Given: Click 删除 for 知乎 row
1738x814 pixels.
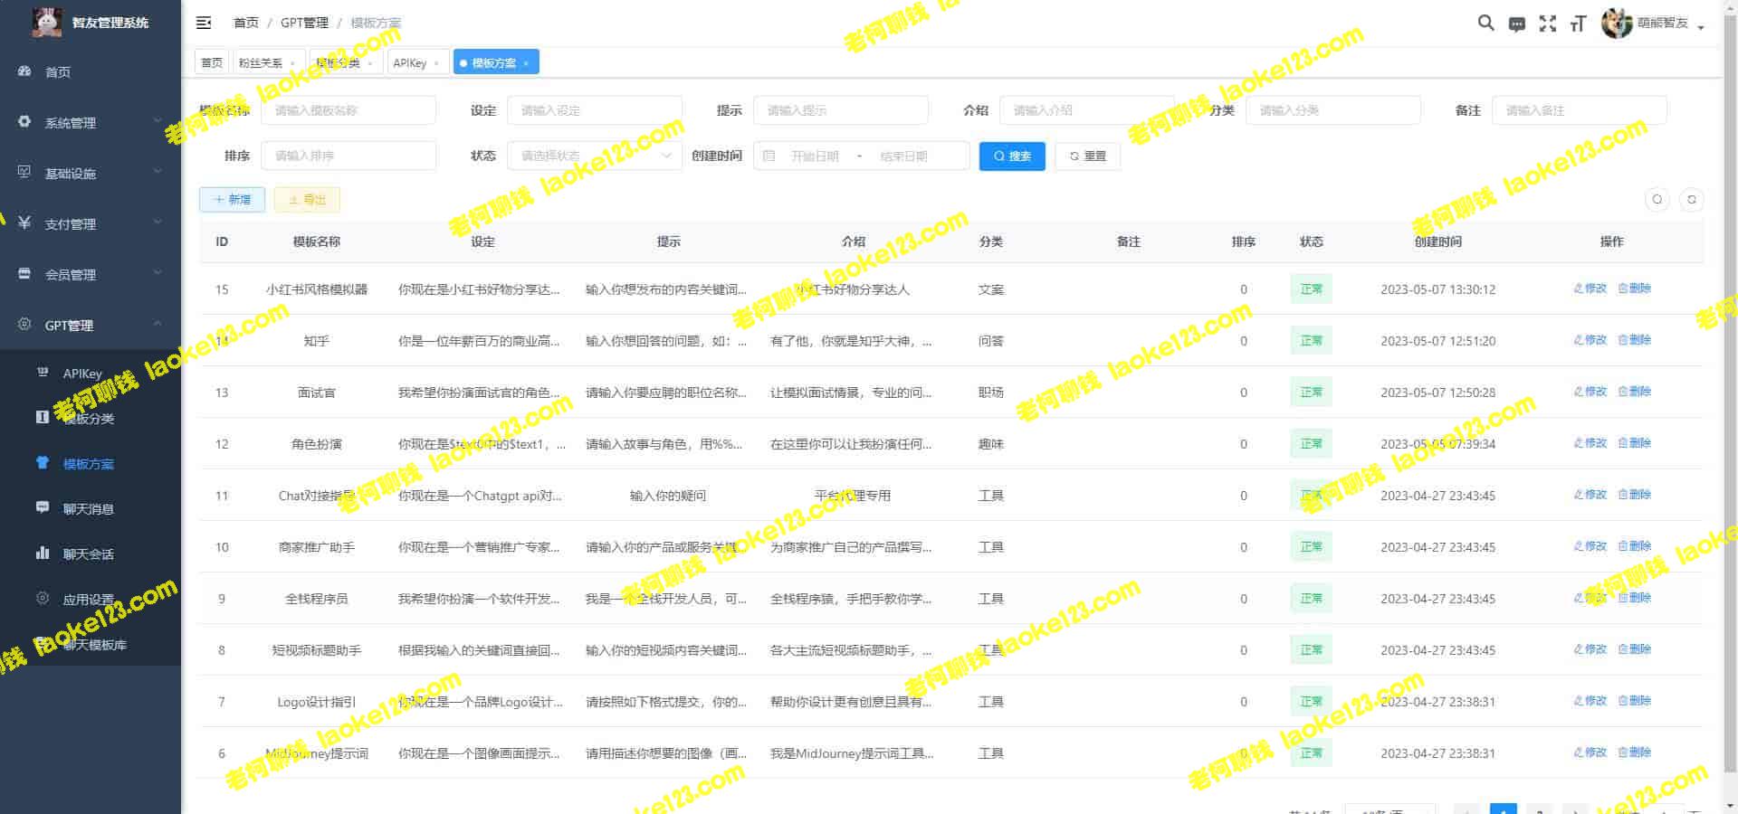Looking at the screenshot, I should pos(1635,340).
